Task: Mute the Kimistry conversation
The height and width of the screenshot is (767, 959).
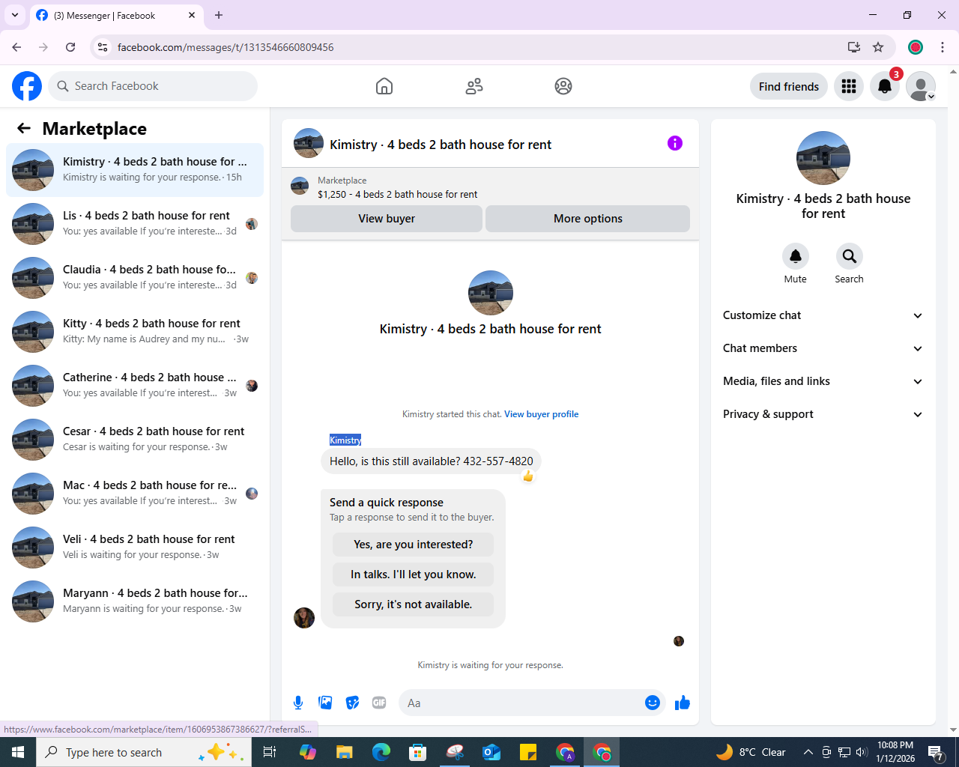Action: [x=796, y=256]
